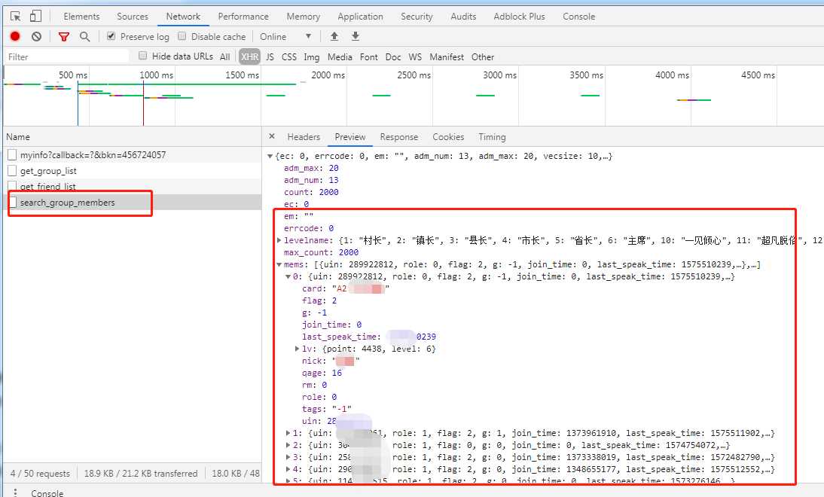Collapse the root JSON response object
The width and height of the screenshot is (824, 497).
click(270, 156)
